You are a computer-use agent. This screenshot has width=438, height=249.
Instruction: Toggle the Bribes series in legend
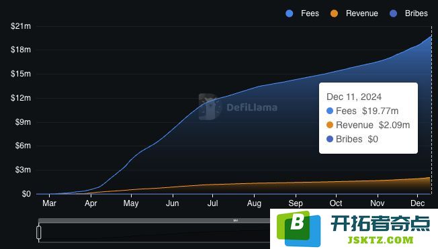[408, 13]
